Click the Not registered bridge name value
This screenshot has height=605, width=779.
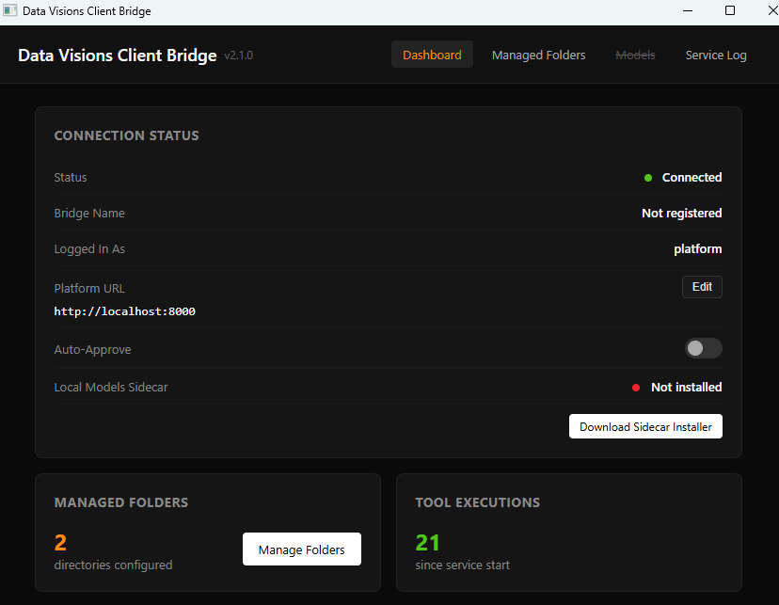tap(681, 213)
